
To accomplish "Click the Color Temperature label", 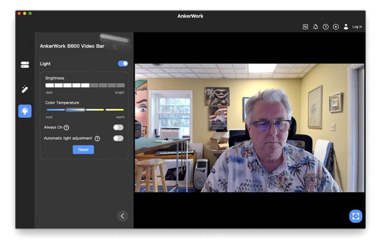I will [x=62, y=103].
